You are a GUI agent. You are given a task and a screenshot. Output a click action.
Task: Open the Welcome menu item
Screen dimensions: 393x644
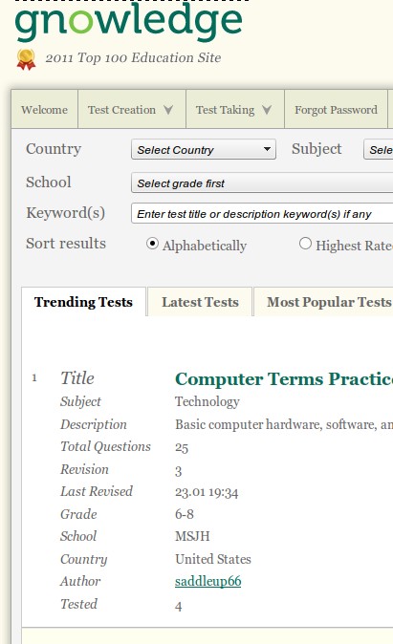pyautogui.click(x=44, y=110)
